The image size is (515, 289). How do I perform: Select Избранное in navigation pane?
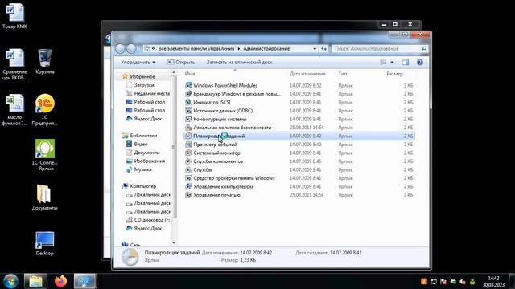(x=142, y=77)
